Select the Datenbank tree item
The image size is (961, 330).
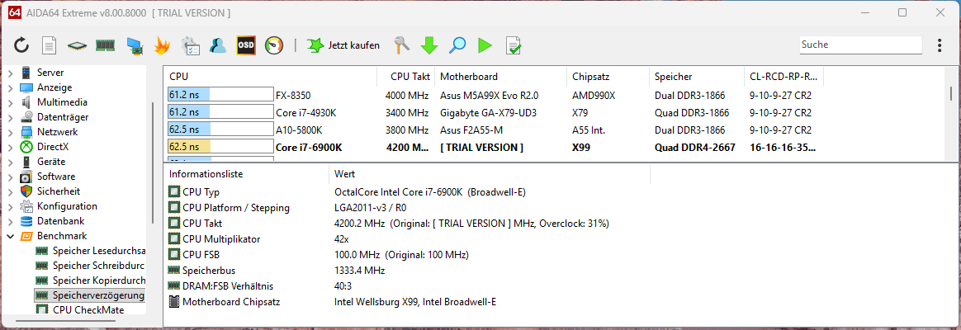click(60, 221)
